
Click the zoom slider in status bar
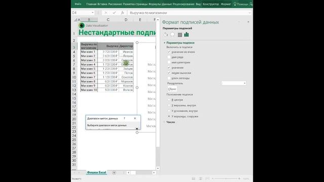(226, 178)
